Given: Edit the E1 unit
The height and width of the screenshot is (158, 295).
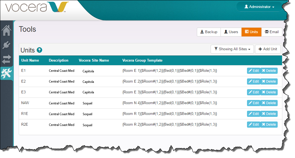Looking at the screenshot, I should tap(254, 71).
